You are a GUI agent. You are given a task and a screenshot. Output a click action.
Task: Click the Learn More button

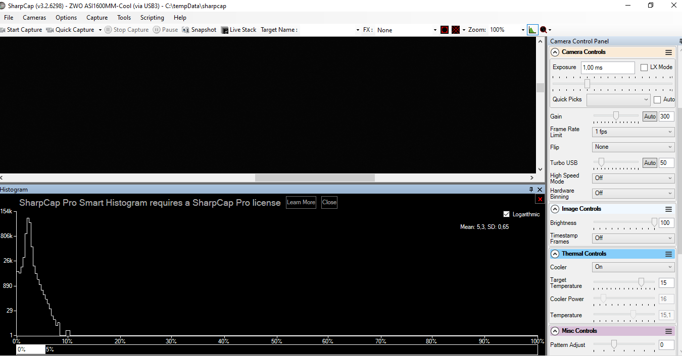tap(301, 202)
